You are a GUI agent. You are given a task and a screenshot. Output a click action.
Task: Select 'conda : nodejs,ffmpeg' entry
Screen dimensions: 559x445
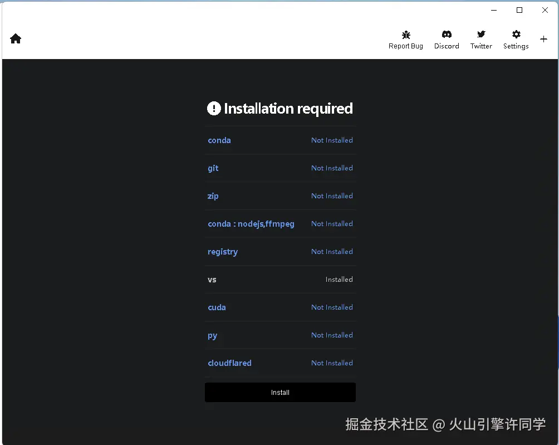[251, 224]
